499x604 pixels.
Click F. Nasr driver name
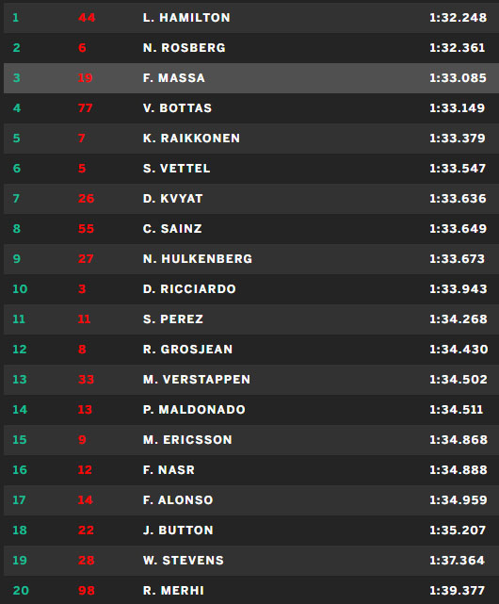point(169,470)
